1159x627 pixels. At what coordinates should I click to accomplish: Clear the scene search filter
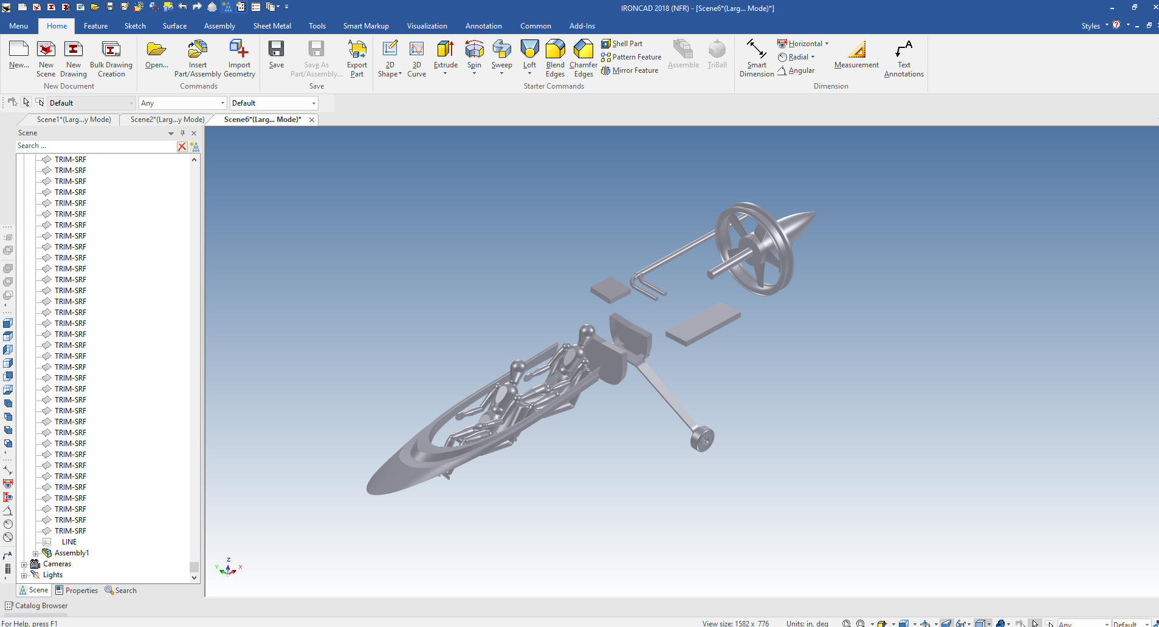point(182,146)
